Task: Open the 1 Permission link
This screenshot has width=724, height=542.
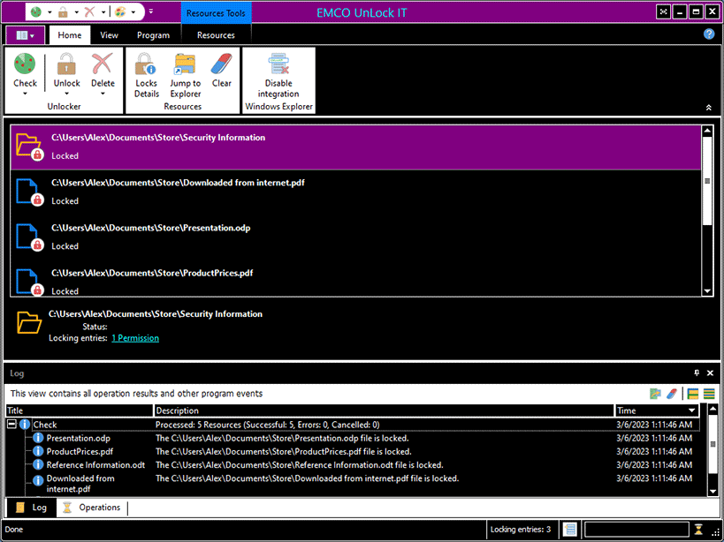Action: coord(135,338)
